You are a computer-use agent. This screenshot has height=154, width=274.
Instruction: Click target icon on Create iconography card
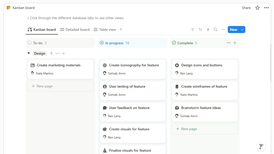(105, 65)
